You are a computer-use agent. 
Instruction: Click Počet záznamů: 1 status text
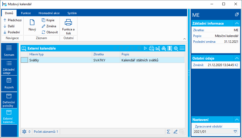(46, 132)
